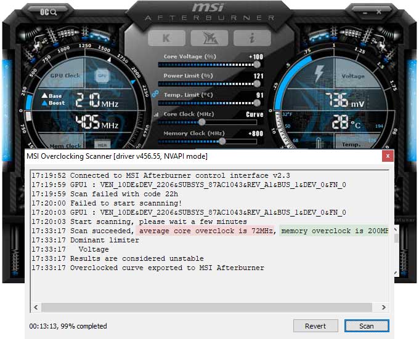Open the OC Scanner search icon
This screenshot has height=339, width=419.
click(x=48, y=12)
